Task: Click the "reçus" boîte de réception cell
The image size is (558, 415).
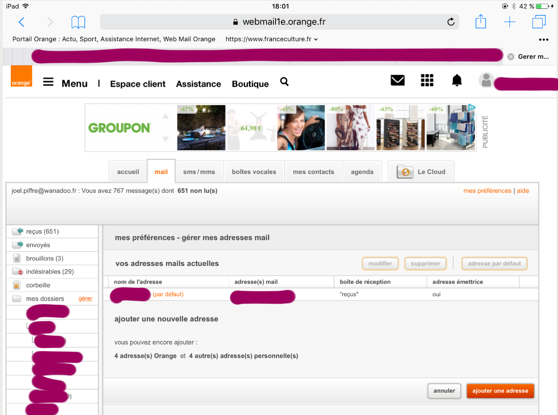Action: [x=349, y=294]
